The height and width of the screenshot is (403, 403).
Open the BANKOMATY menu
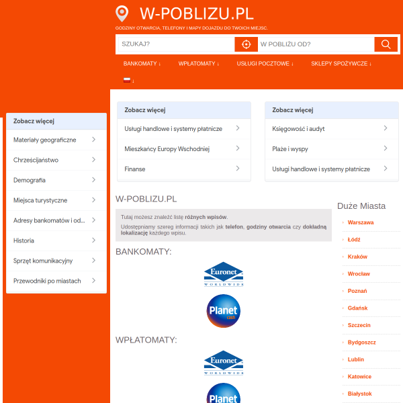[x=142, y=64]
